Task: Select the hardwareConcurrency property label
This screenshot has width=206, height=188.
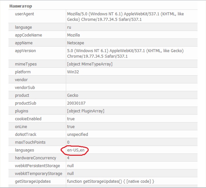Action: (36, 158)
